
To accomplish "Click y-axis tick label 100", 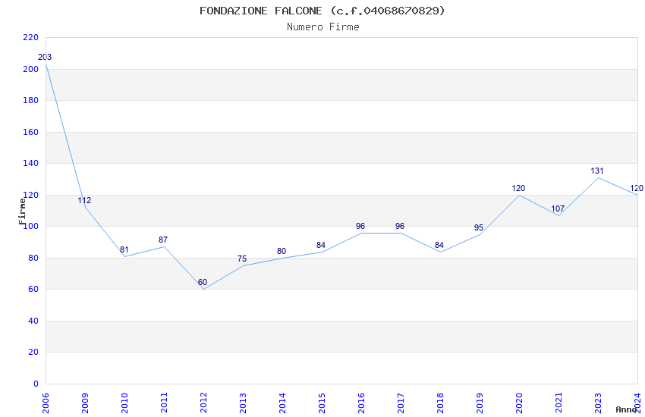I will click(x=30, y=227).
